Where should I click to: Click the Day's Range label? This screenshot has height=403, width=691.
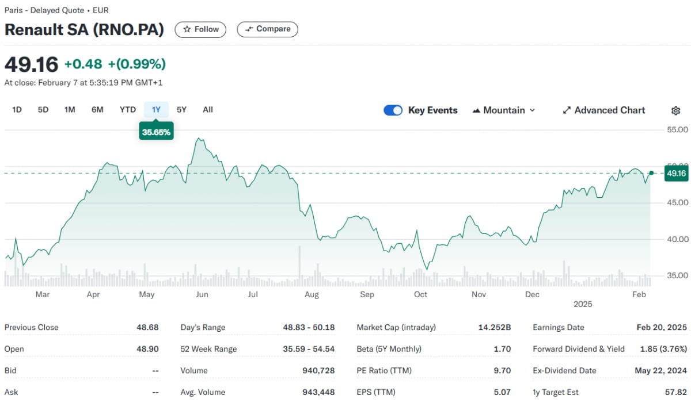coord(203,328)
